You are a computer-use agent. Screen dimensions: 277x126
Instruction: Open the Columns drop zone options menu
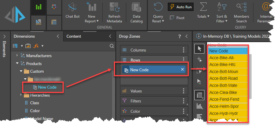click(x=183, y=50)
